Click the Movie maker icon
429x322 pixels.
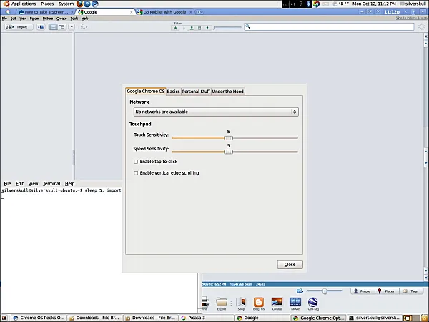click(x=295, y=302)
